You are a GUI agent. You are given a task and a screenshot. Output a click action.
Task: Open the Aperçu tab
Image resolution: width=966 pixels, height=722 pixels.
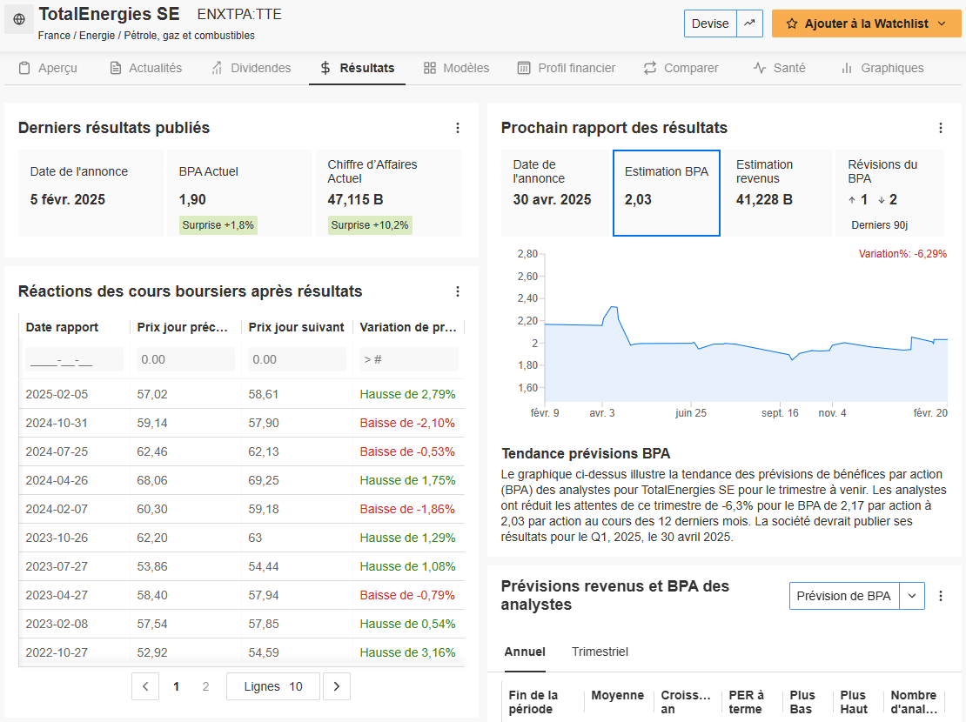coord(48,68)
